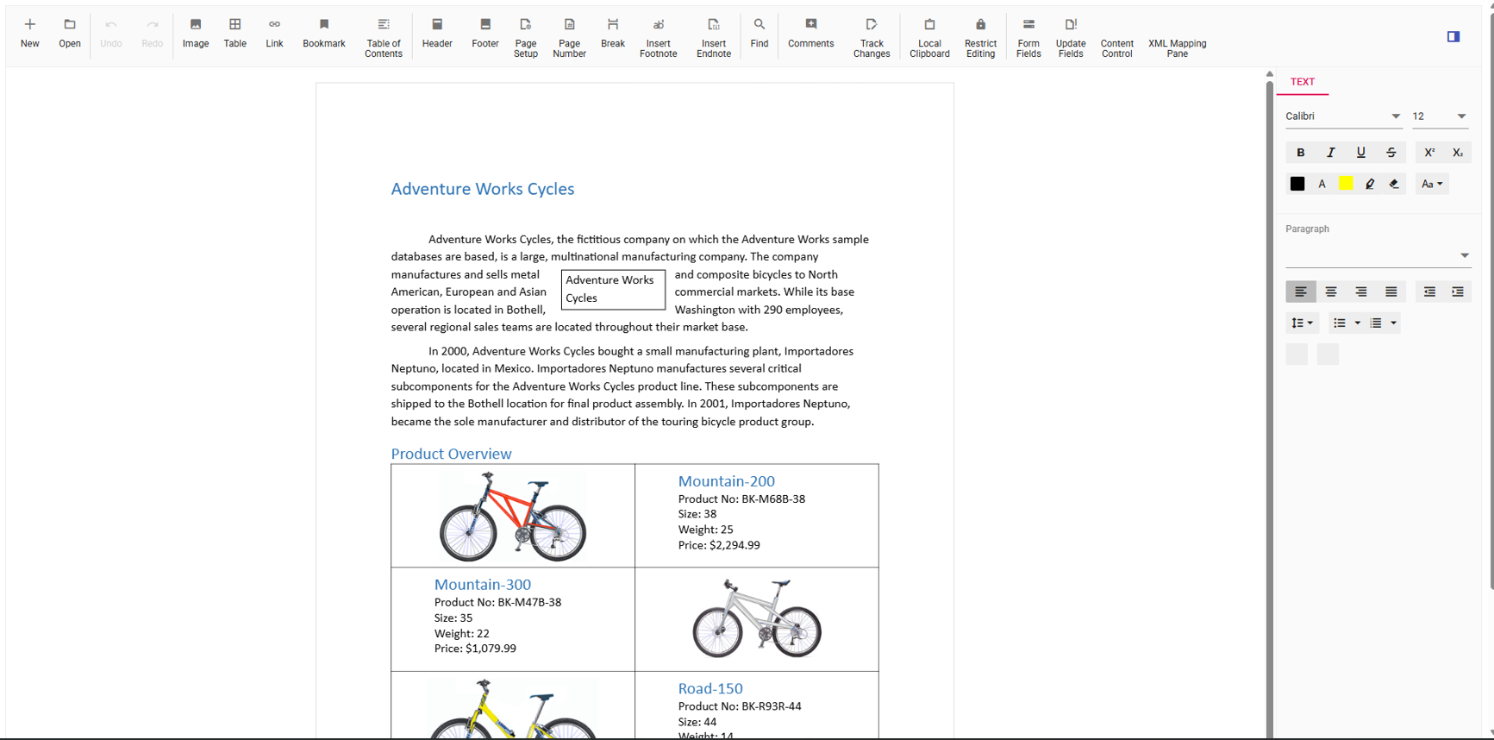Justify the paragraph
Viewport: 1494px width, 740px height.
tap(1391, 292)
